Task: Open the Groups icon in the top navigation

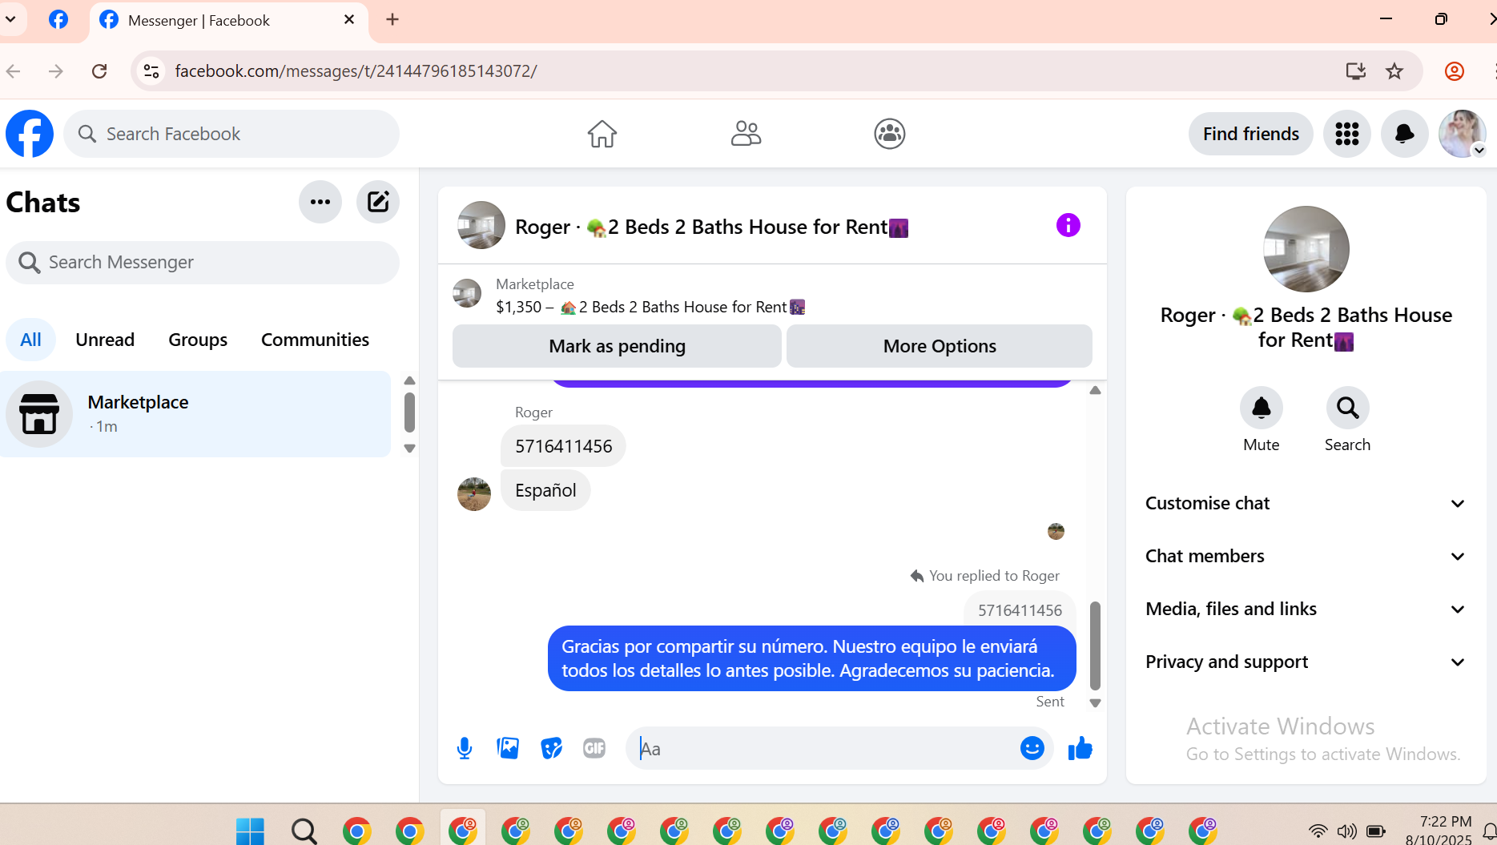Action: coord(889,134)
